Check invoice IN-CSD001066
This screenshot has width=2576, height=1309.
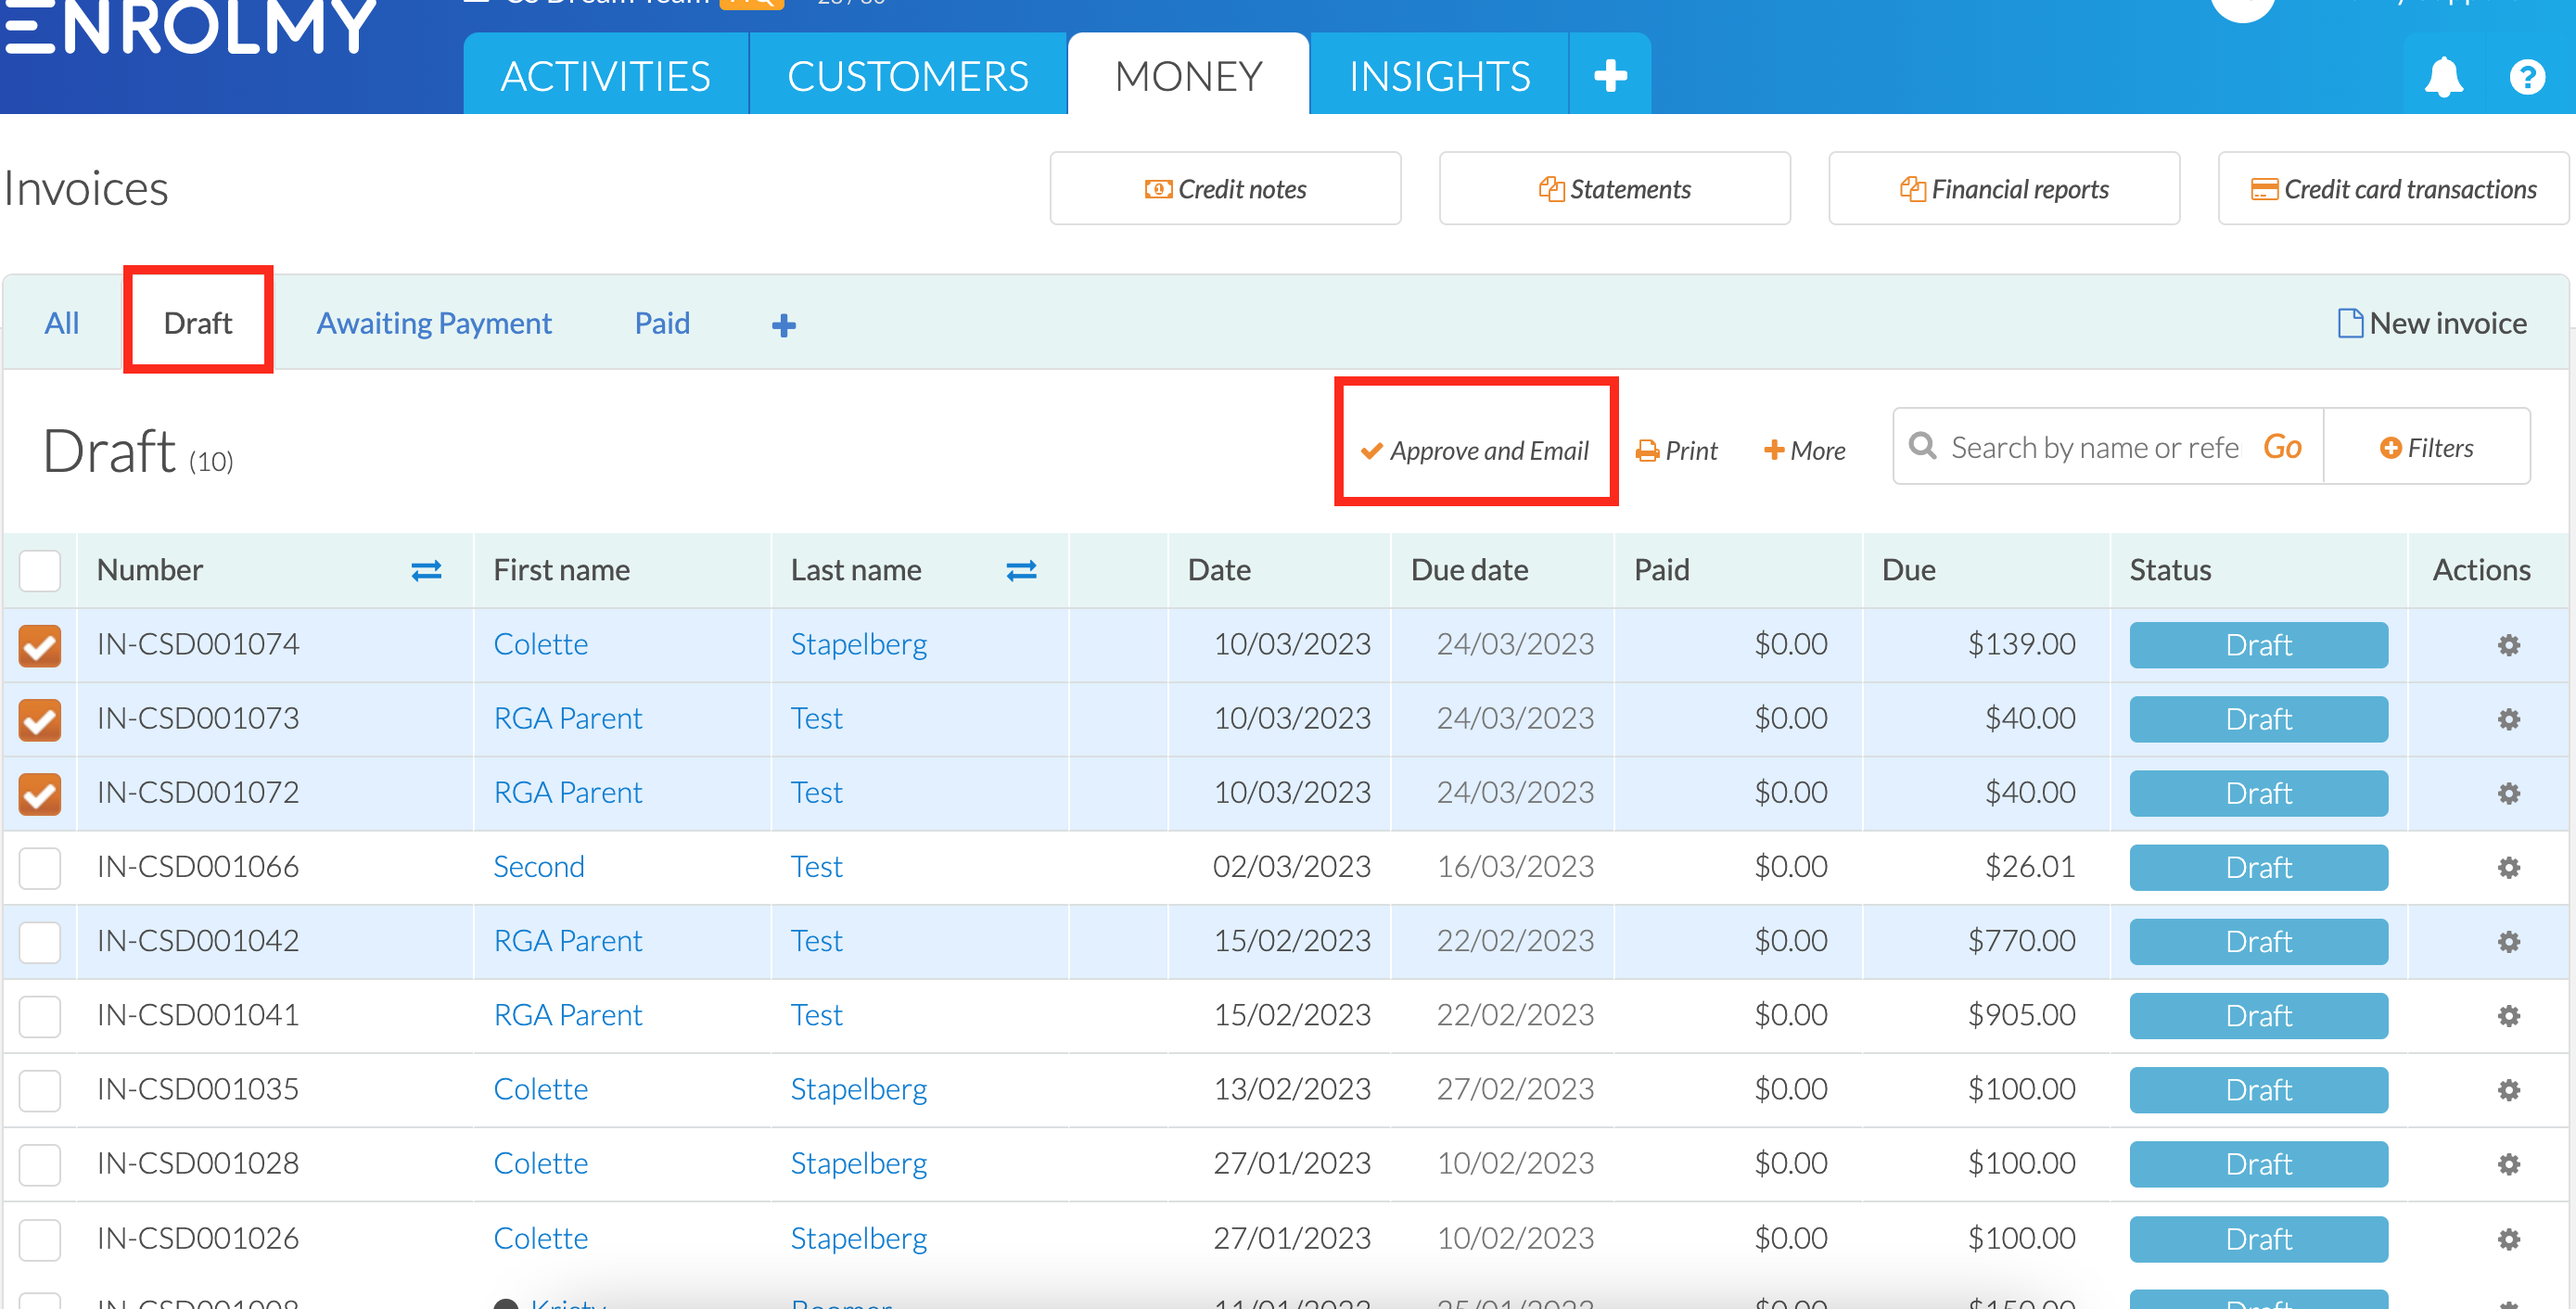40,867
